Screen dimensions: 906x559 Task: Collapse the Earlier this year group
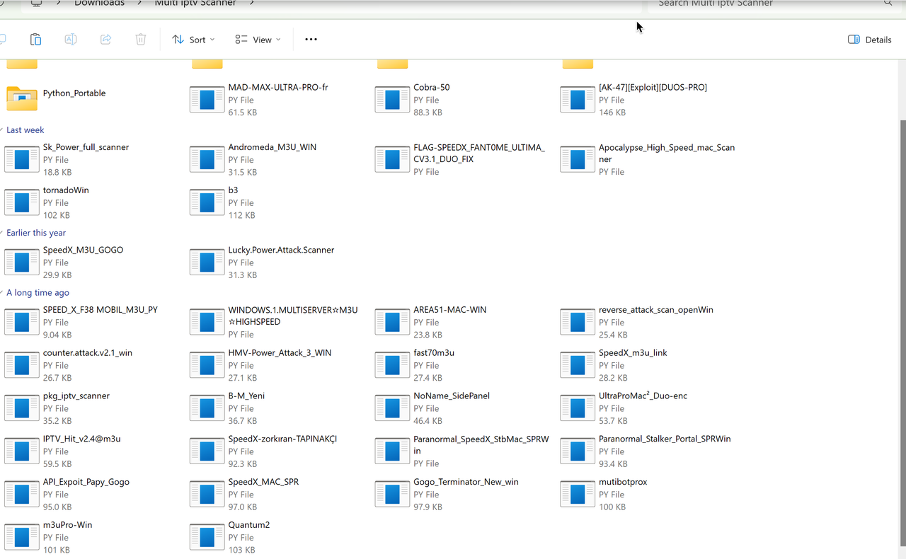point(34,233)
